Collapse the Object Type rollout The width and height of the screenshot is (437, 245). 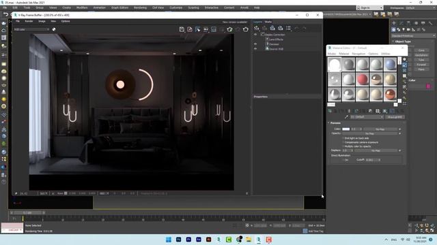[x=403, y=42]
